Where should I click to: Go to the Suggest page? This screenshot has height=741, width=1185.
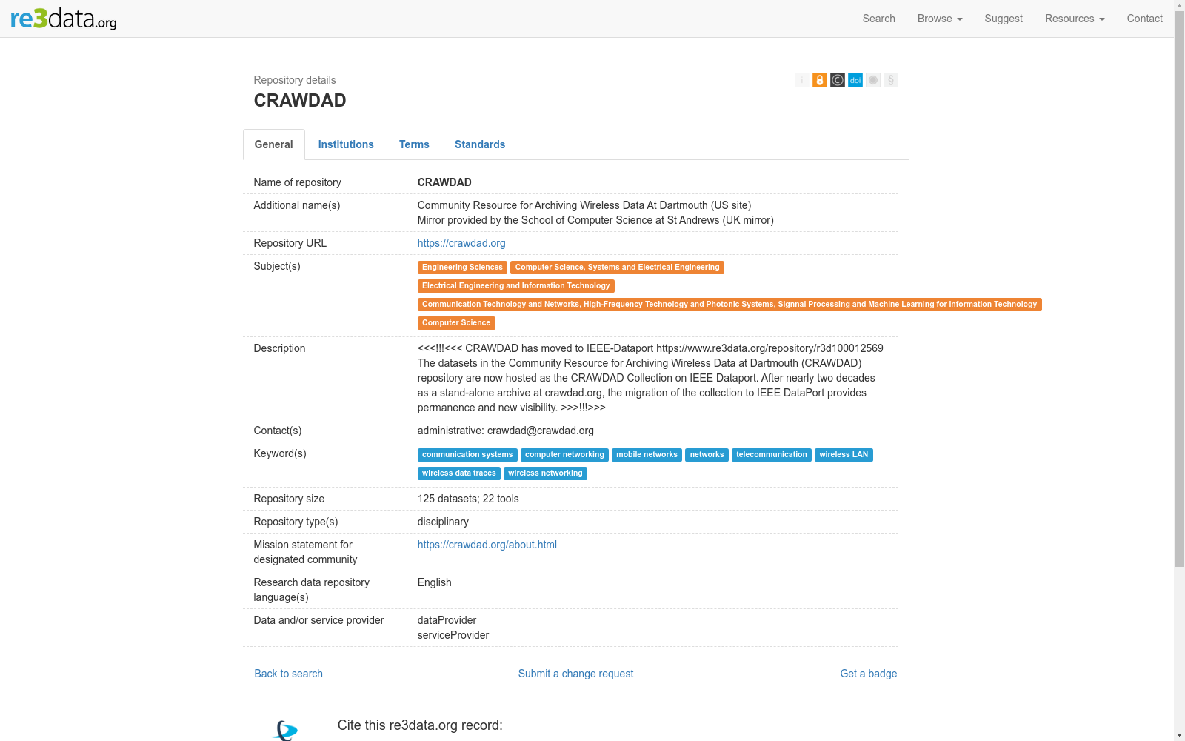1004,19
